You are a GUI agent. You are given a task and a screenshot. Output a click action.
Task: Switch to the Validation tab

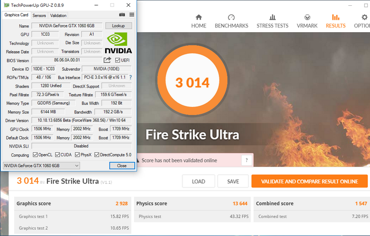(x=58, y=15)
